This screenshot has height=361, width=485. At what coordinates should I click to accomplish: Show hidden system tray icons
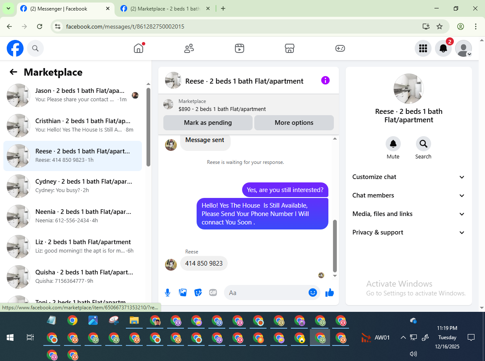pos(403,337)
